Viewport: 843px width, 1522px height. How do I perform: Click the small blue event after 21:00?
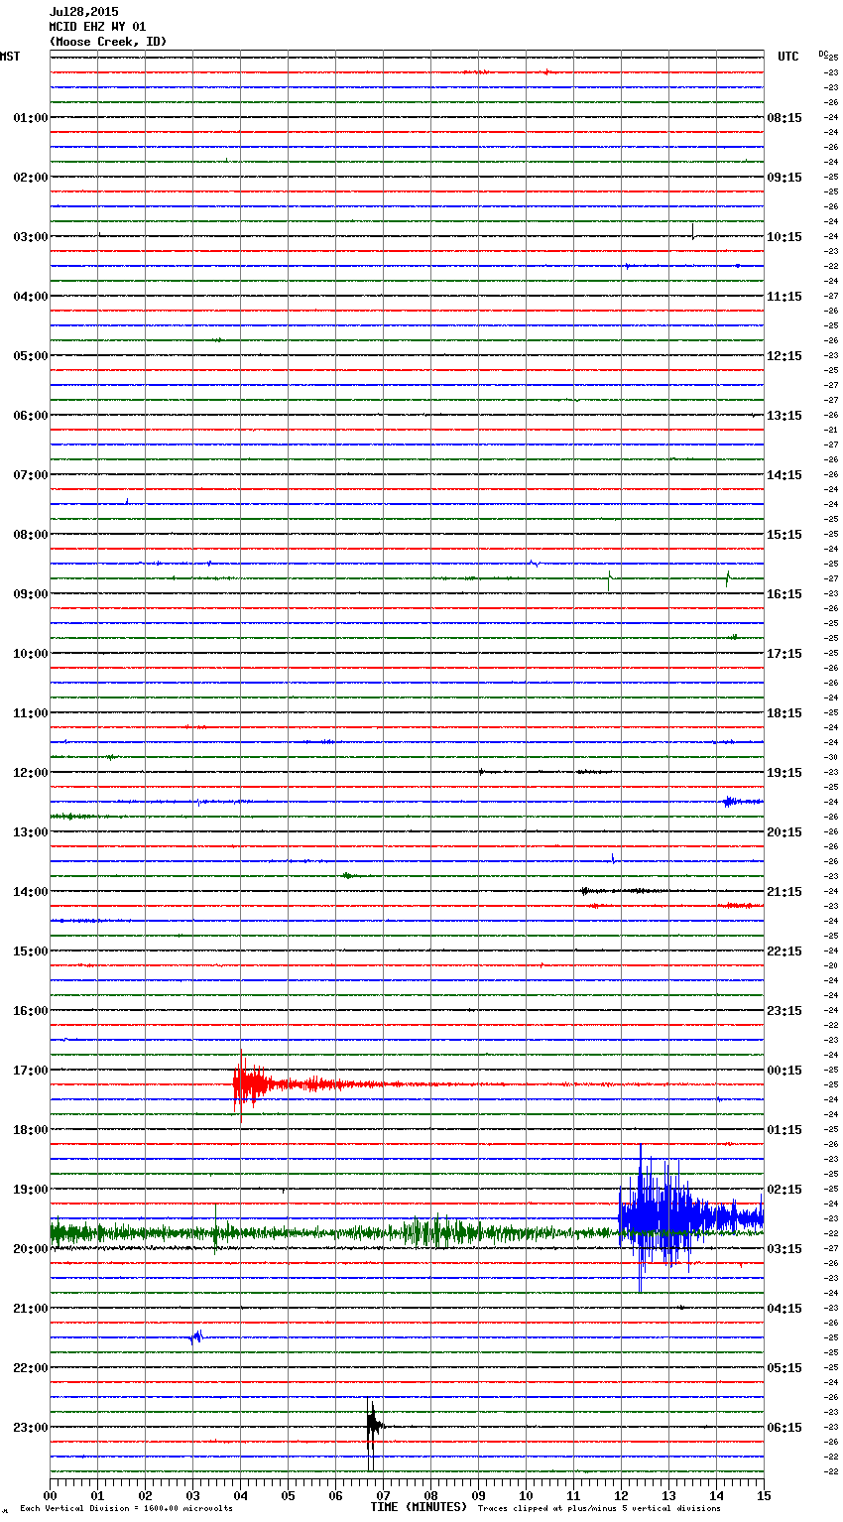tap(196, 1336)
